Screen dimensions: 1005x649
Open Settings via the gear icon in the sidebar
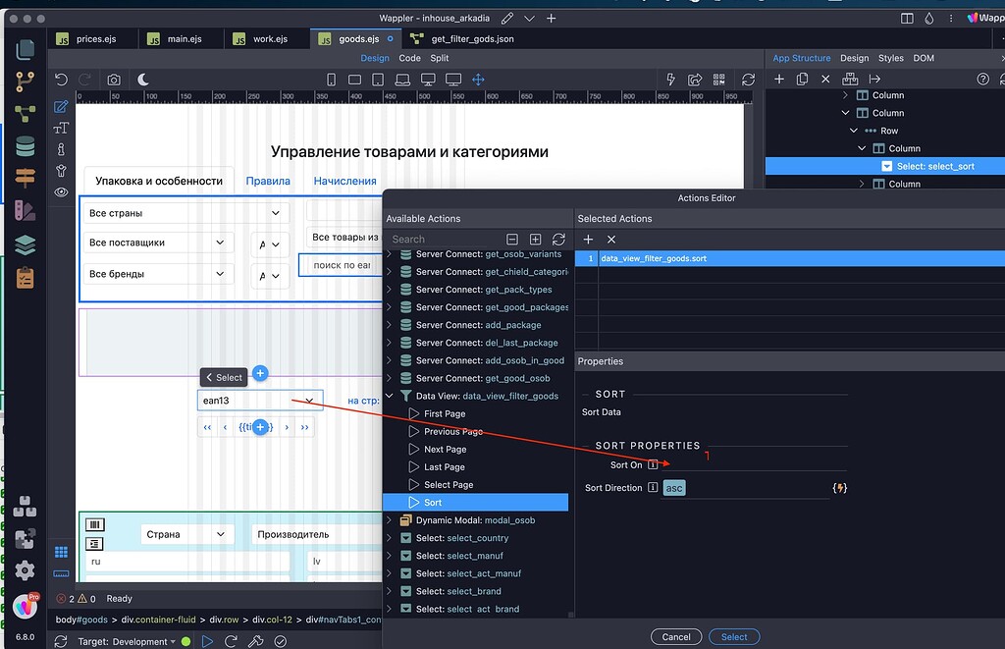pyautogui.click(x=26, y=568)
